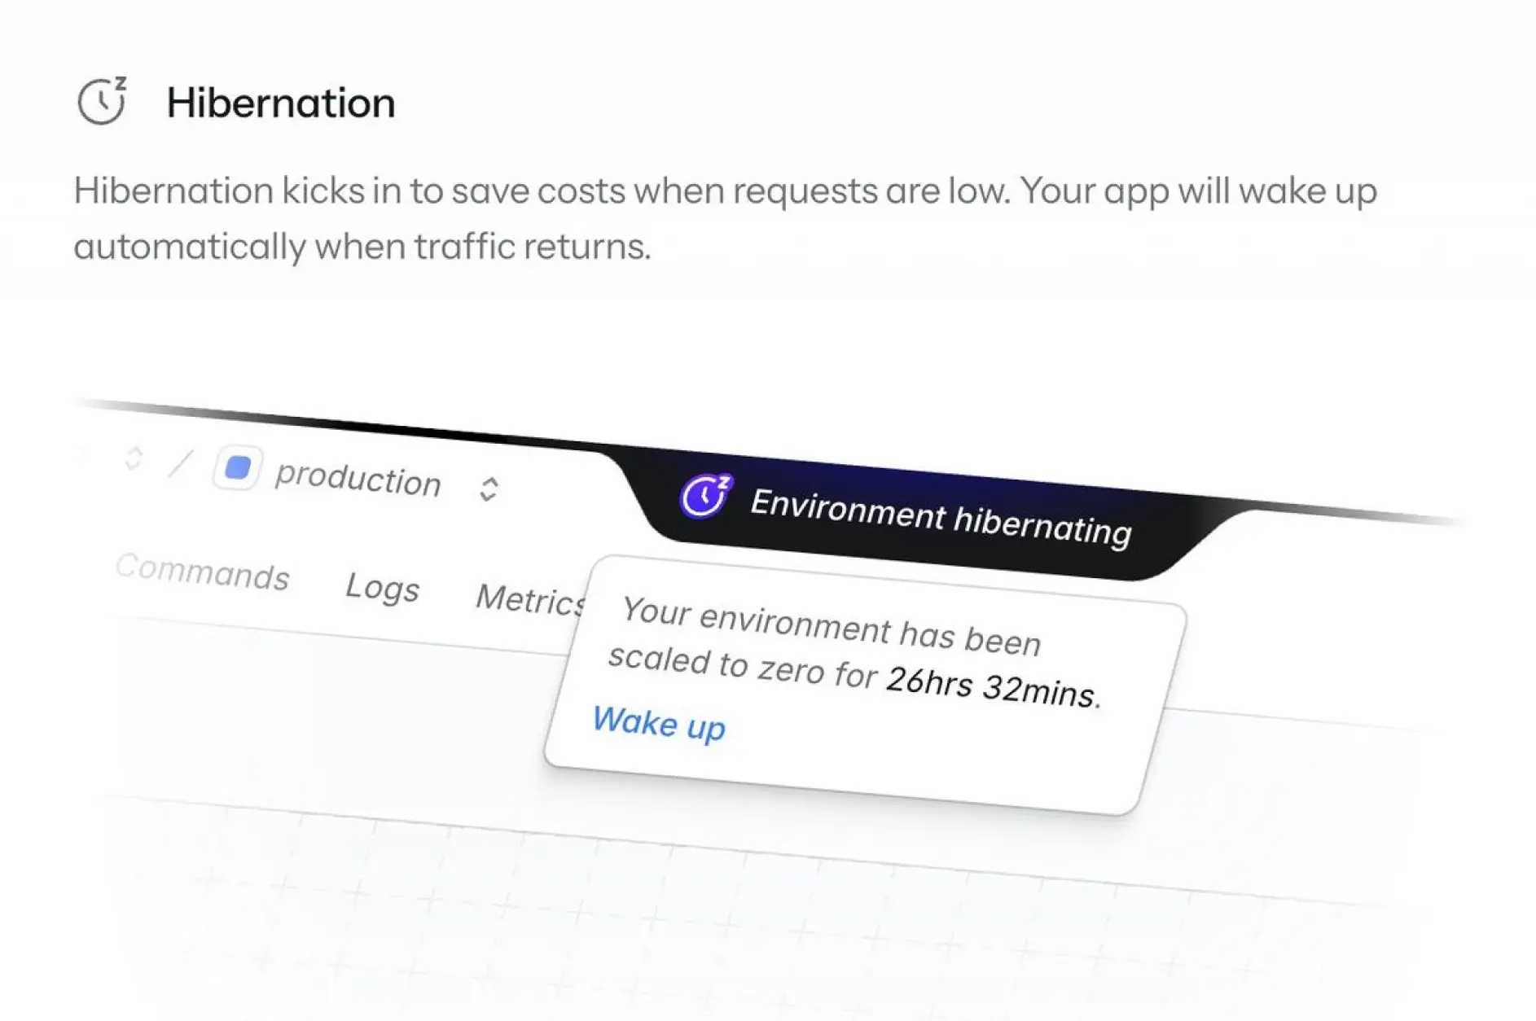Click the "scaled to zero for" text
Viewport: 1536px width, 1021px height.
click(741, 664)
